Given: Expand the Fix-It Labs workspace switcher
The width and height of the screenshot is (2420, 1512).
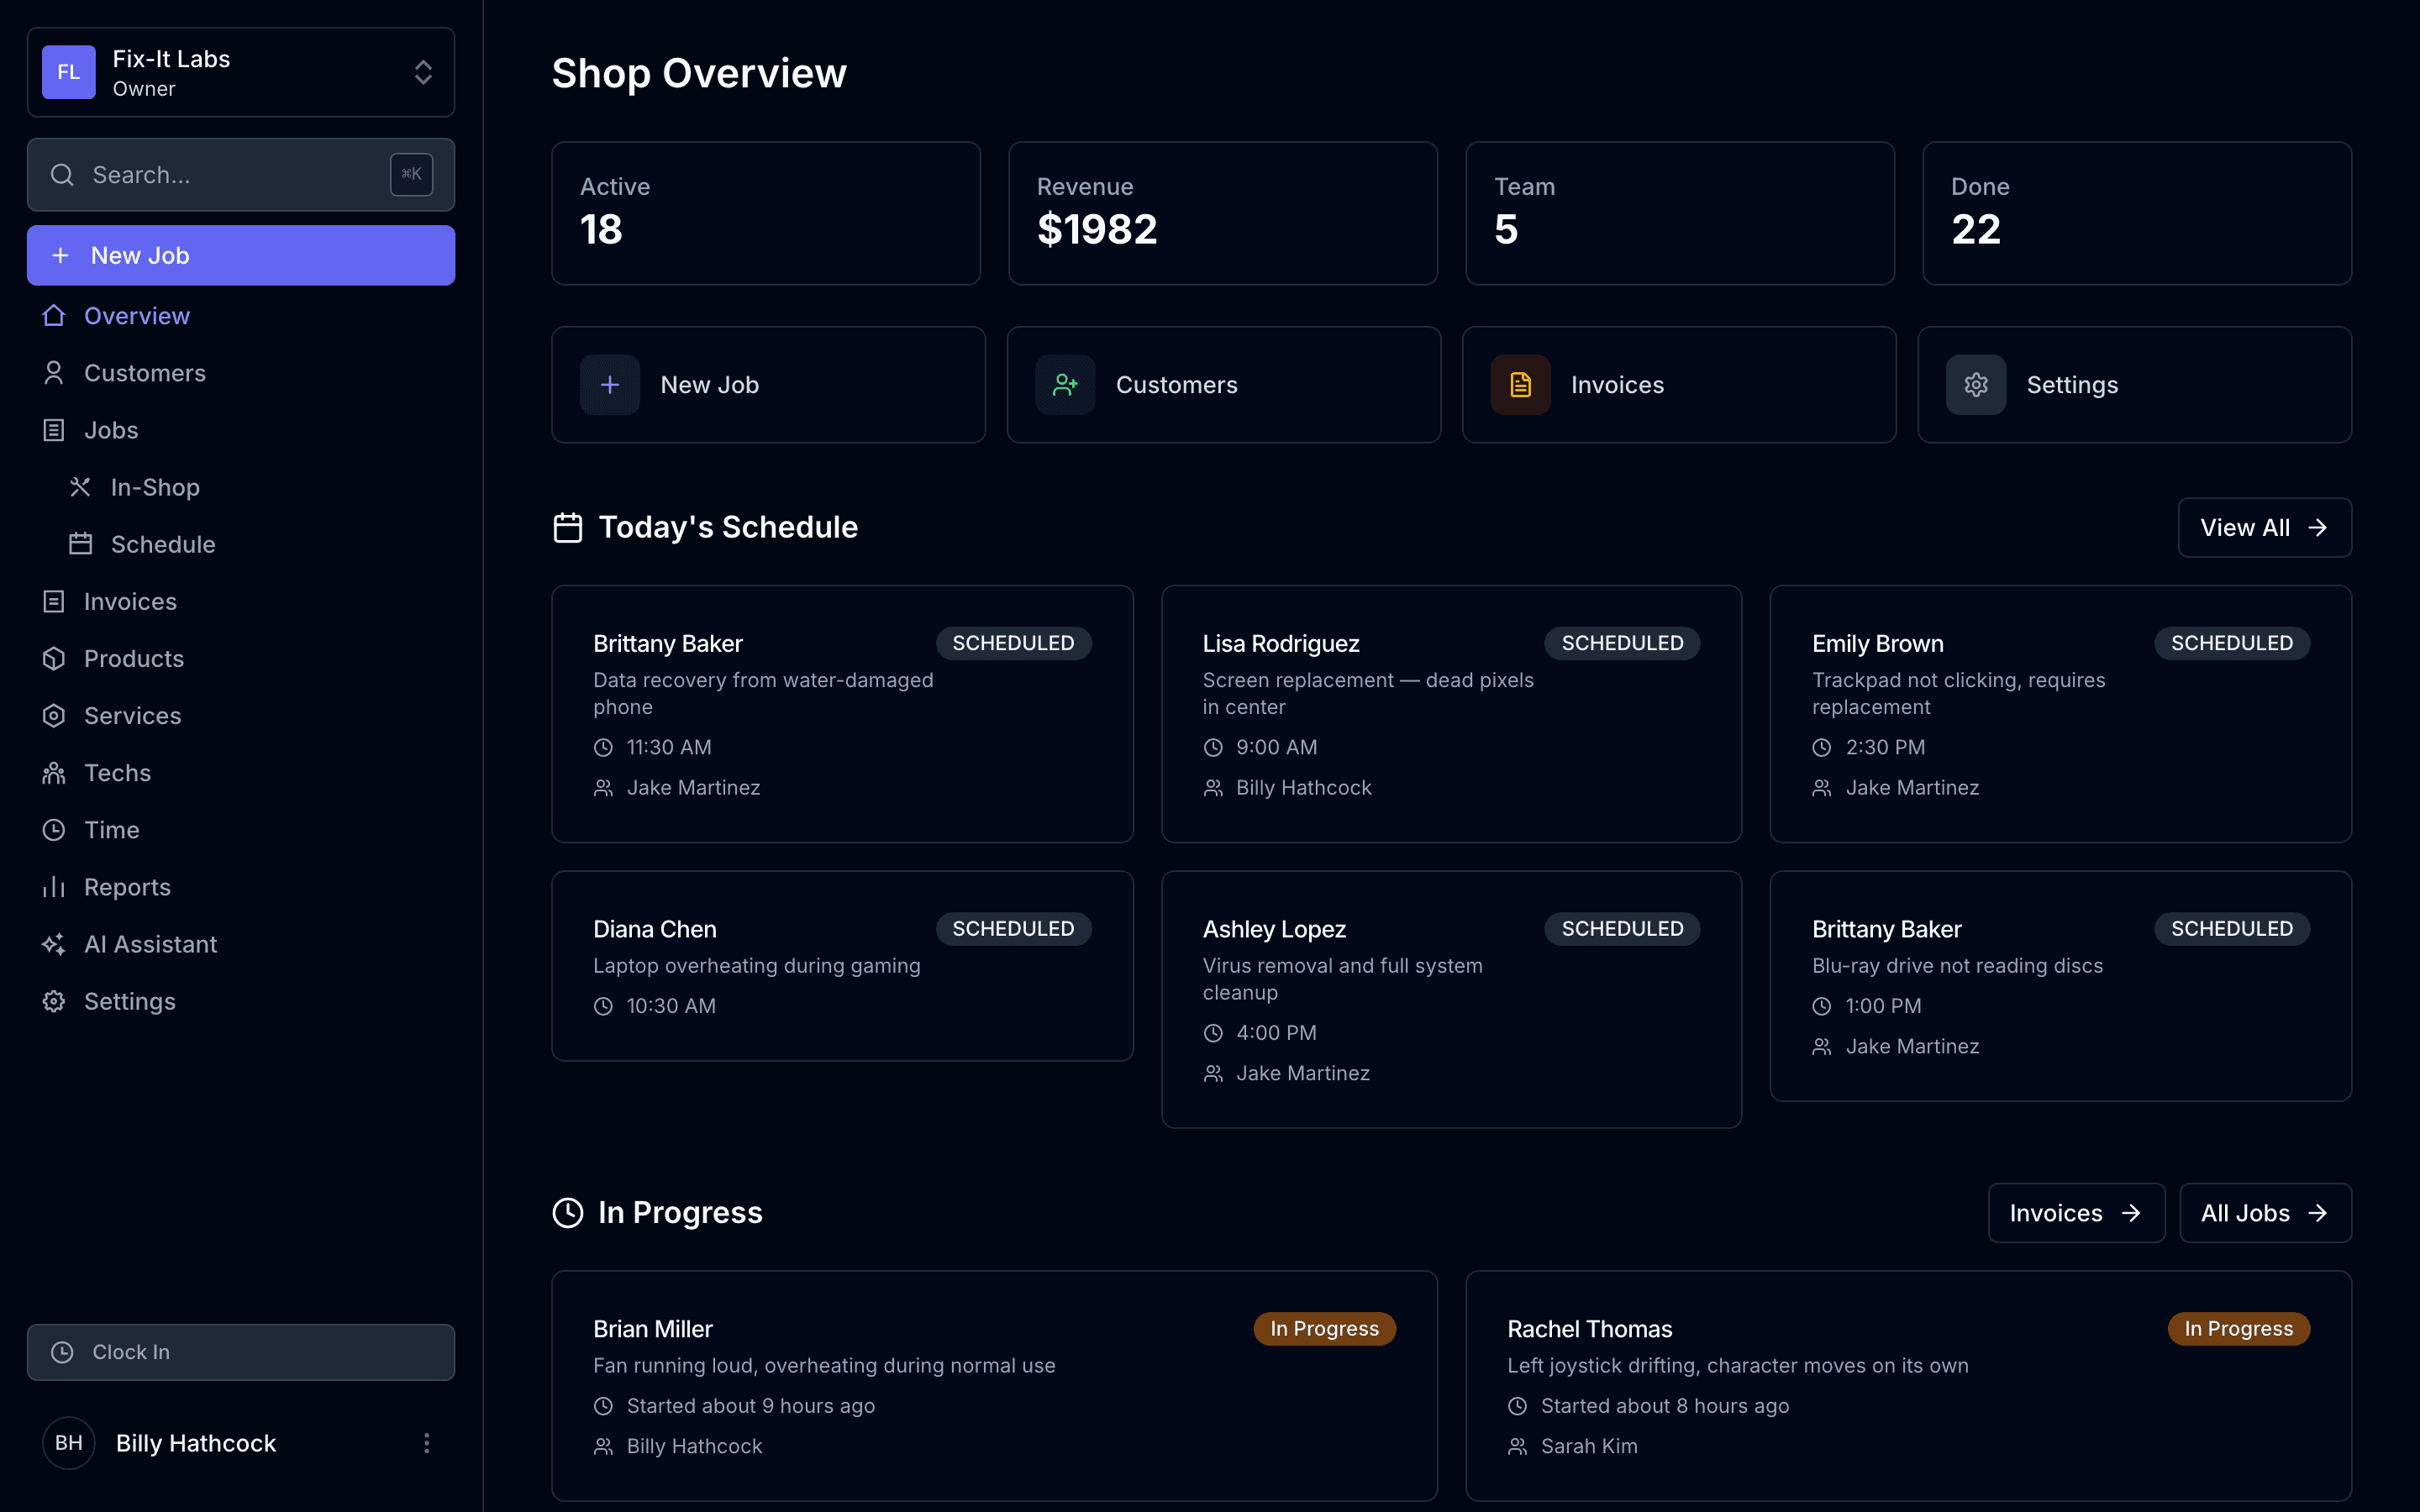Looking at the screenshot, I should coord(422,72).
